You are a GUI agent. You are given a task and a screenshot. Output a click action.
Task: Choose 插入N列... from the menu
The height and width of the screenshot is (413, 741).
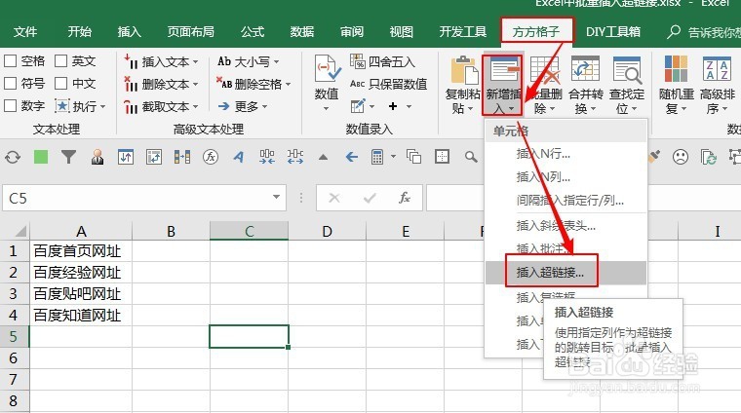click(565, 177)
